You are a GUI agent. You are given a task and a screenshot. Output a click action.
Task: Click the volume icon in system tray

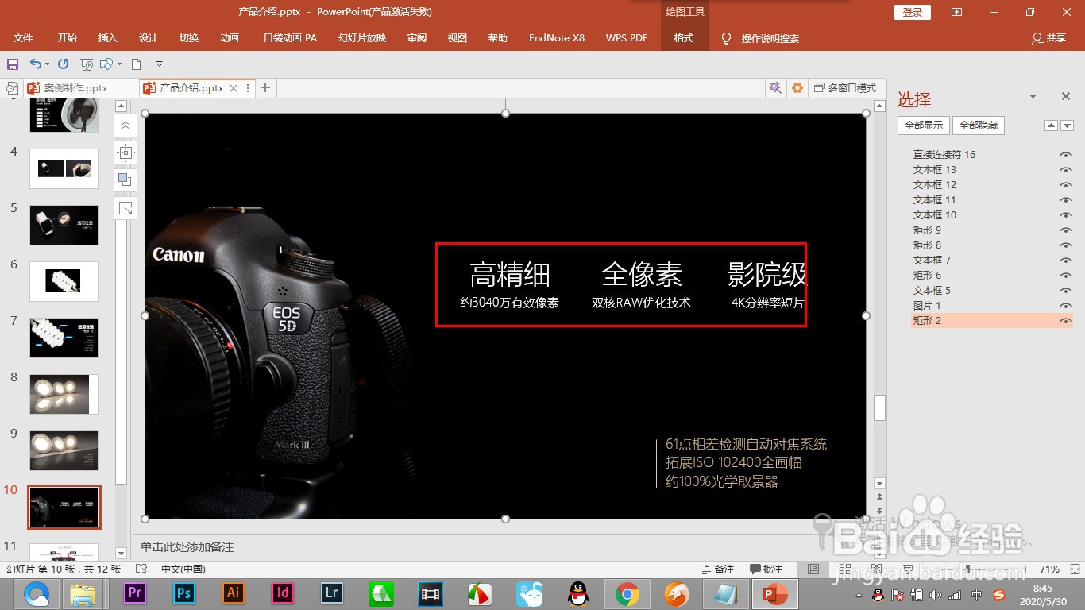(x=936, y=595)
